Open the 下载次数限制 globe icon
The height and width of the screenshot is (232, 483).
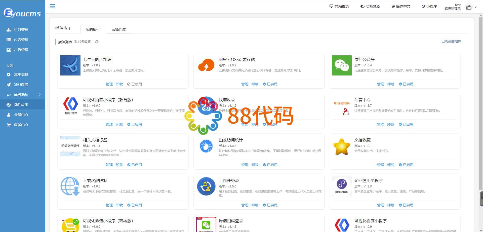click(x=70, y=186)
